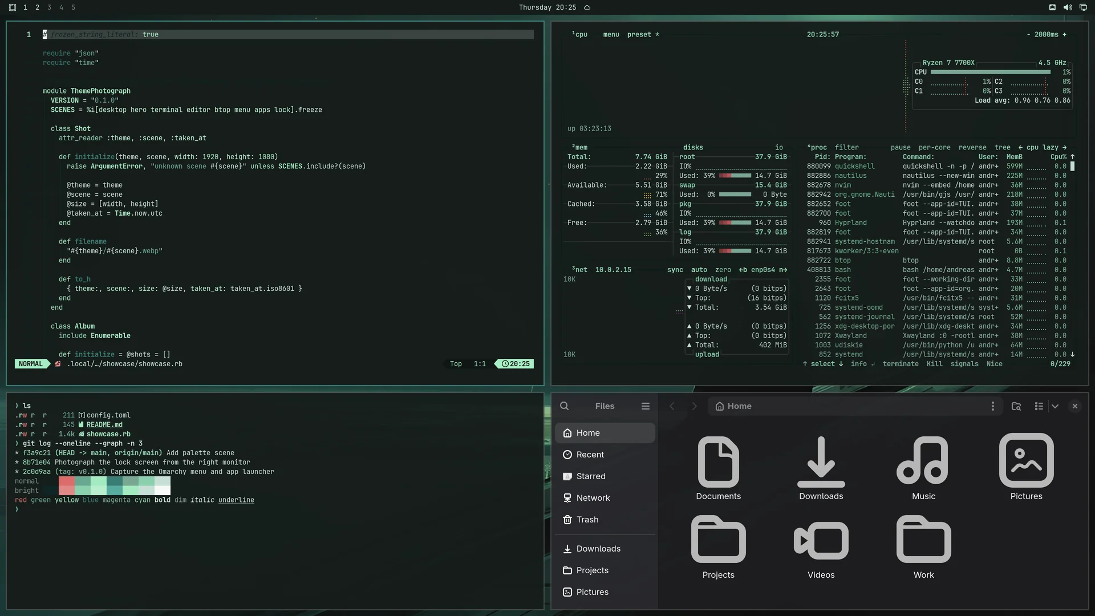Open the Files hamburger main menu
The height and width of the screenshot is (616, 1095).
pos(645,406)
